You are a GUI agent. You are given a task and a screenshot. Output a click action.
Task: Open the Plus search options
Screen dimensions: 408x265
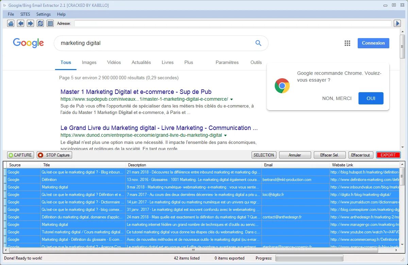click(189, 62)
